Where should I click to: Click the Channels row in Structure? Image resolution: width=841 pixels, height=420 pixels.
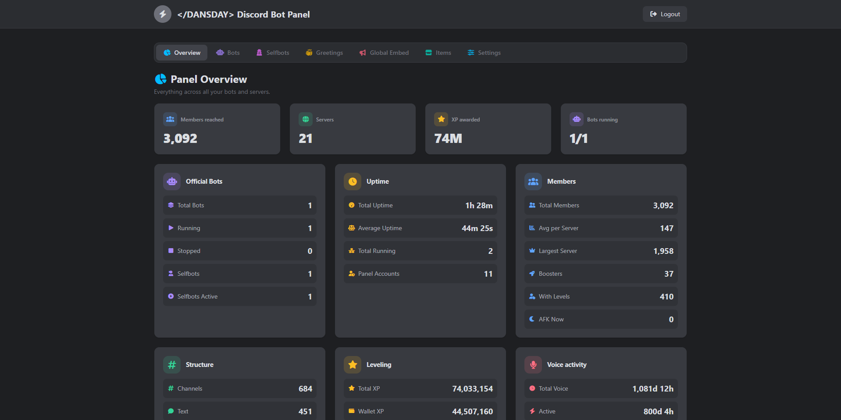tap(240, 388)
